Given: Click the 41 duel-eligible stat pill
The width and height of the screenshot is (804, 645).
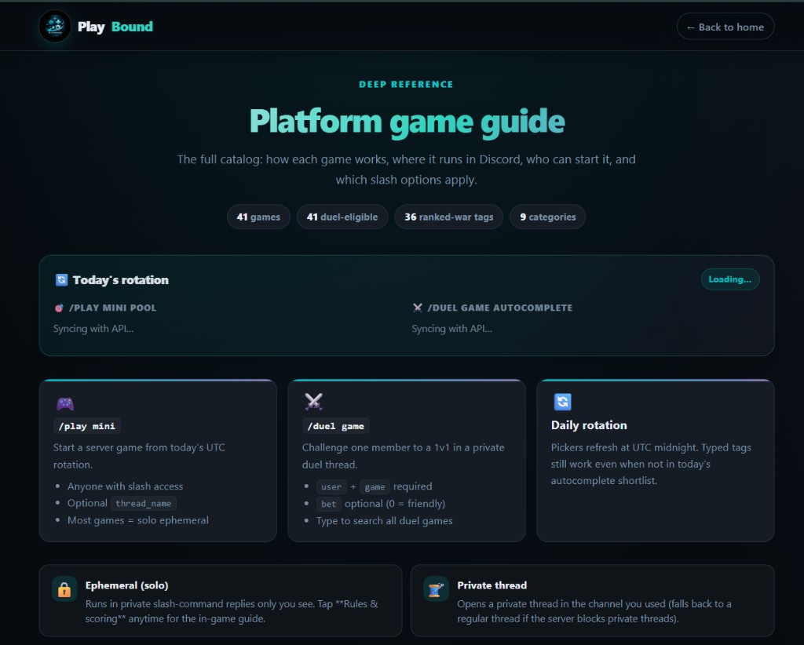Looking at the screenshot, I should pyautogui.click(x=342, y=217).
